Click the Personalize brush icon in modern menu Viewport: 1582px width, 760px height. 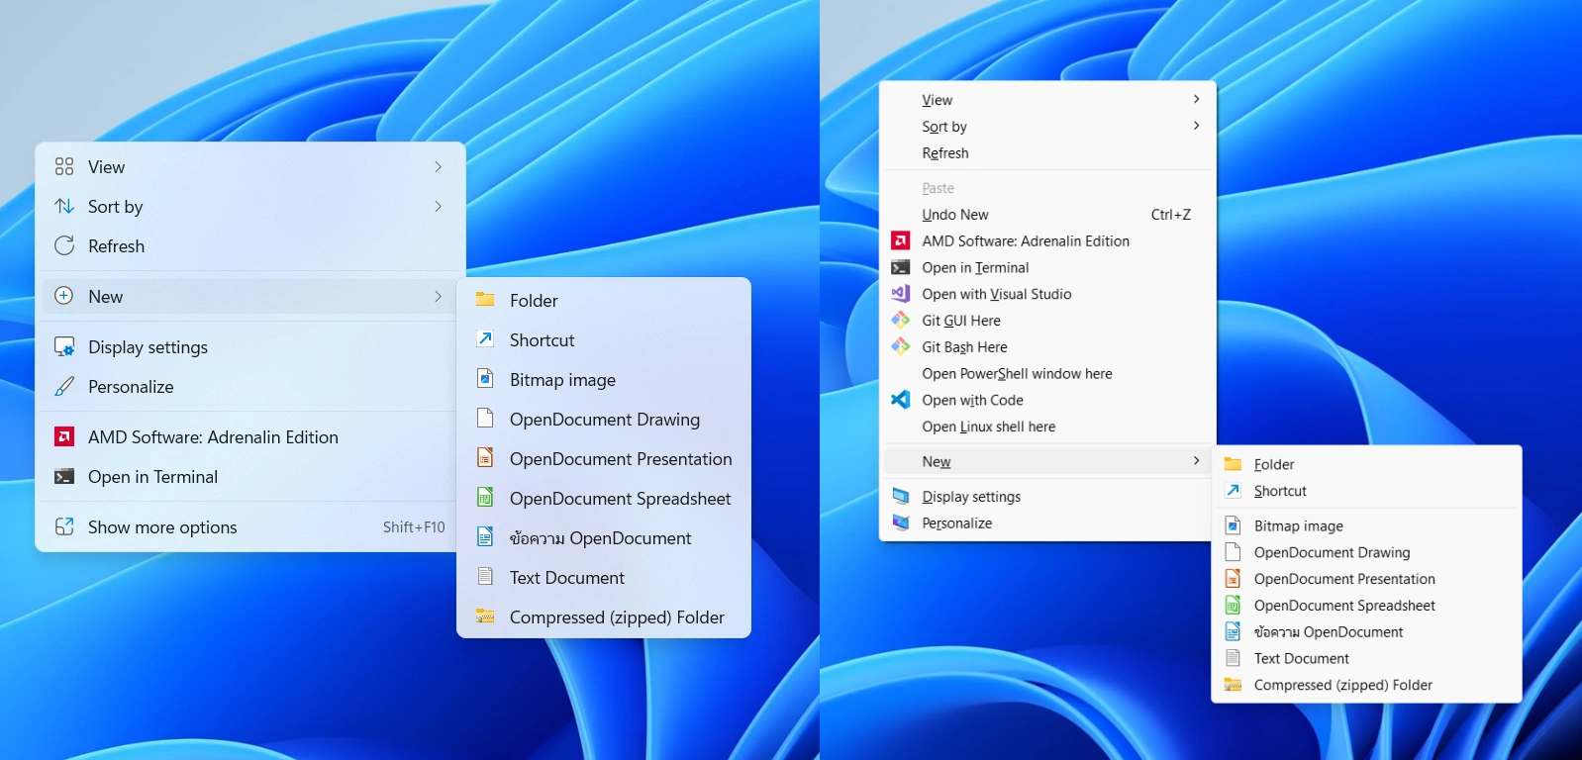[64, 386]
